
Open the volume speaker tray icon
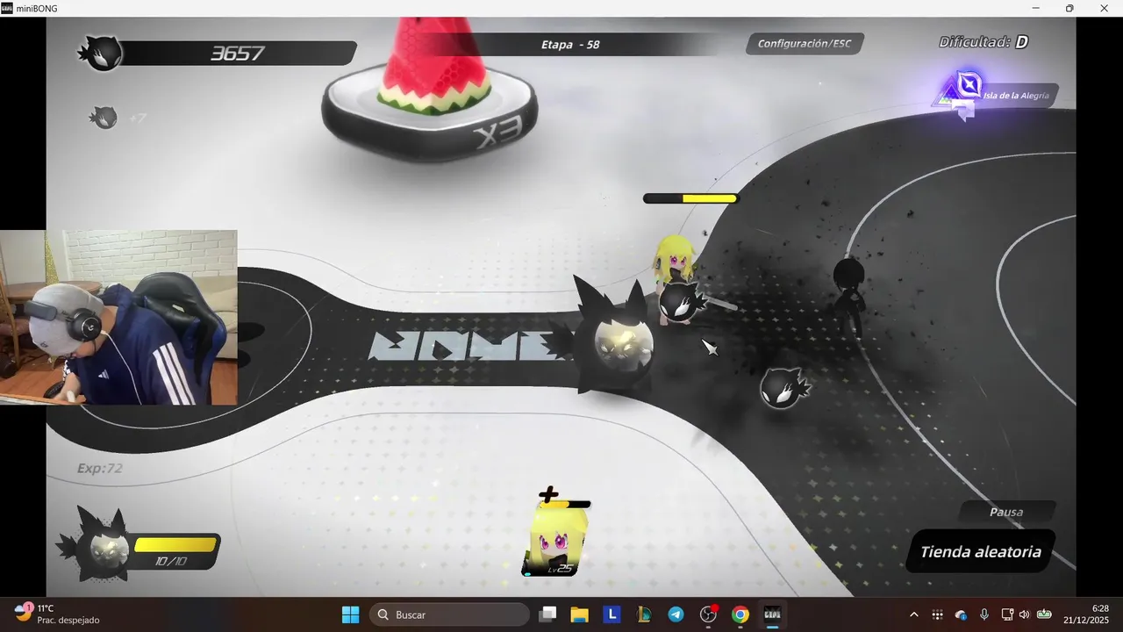[1024, 614]
